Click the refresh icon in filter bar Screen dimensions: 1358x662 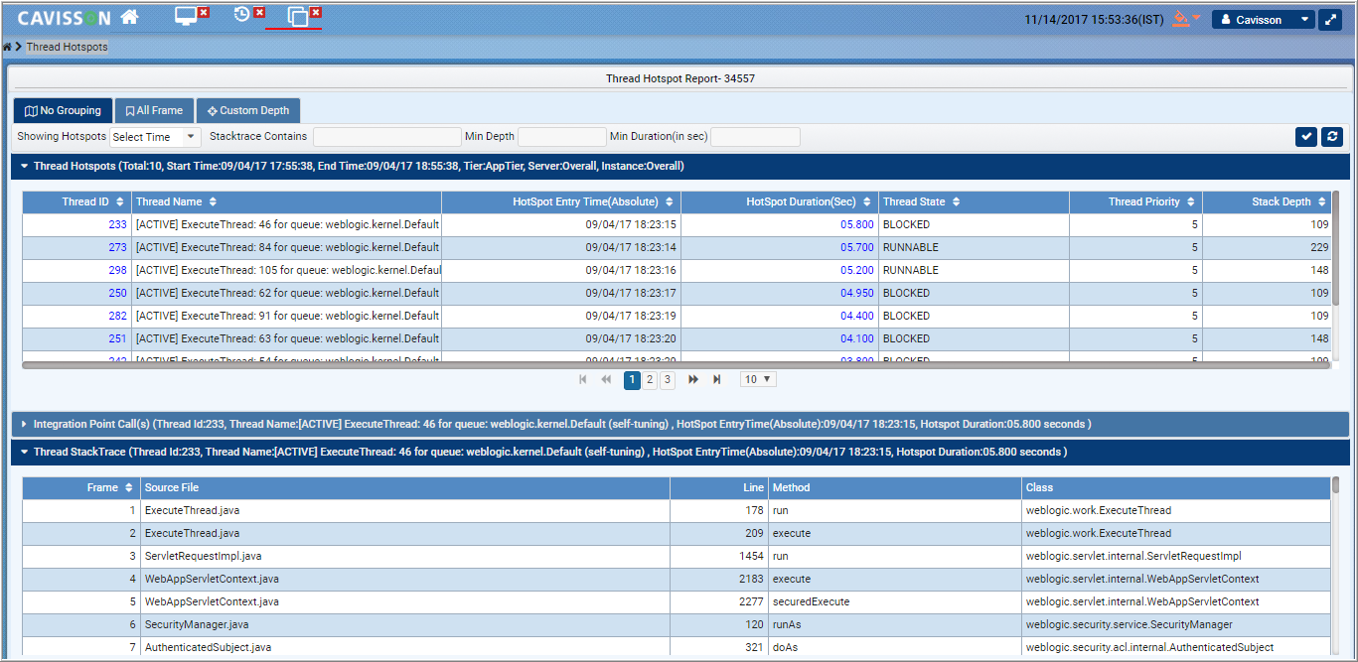1331,137
